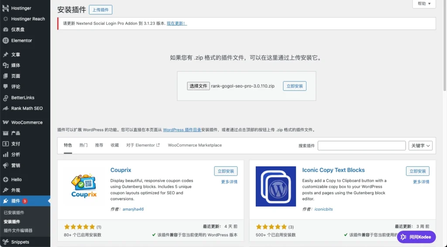This screenshot has height=247, width=447.
Task: Click Couprix five-star rating
Action: coord(79,227)
